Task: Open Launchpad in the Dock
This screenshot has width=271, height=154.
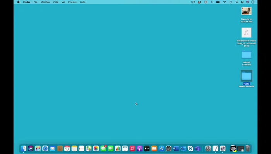Action: coord(38,149)
